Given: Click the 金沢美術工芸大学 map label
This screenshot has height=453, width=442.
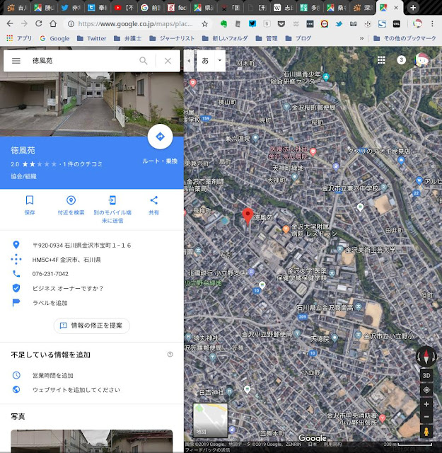Looking at the screenshot, I should (370, 250).
